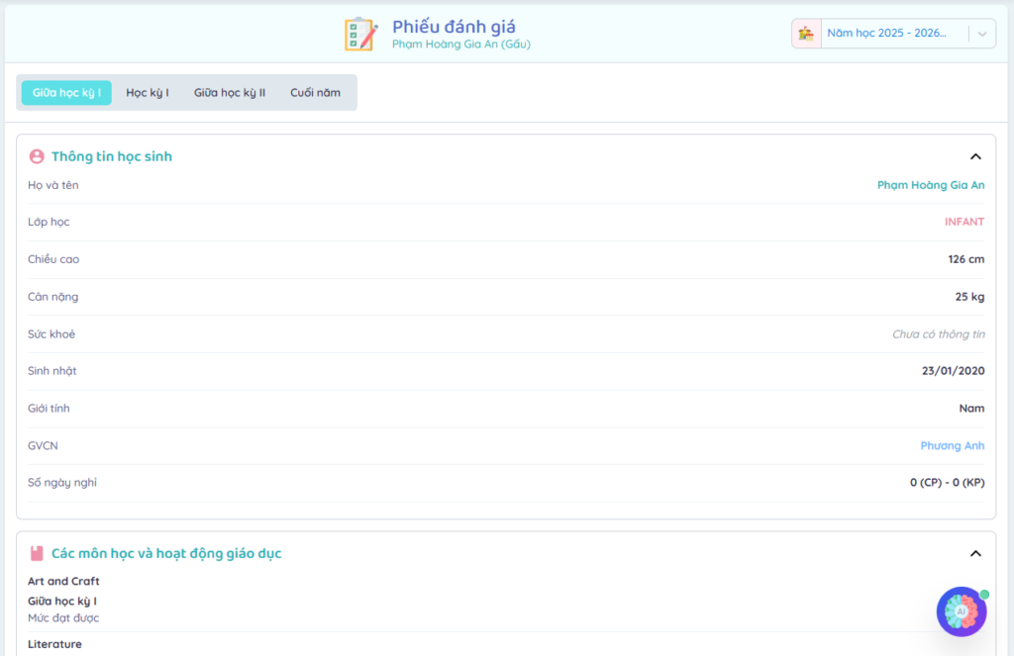Image resolution: width=1014 pixels, height=656 pixels.
Task: Click the homeroom teacher Phương Anh link
Action: [x=952, y=446]
